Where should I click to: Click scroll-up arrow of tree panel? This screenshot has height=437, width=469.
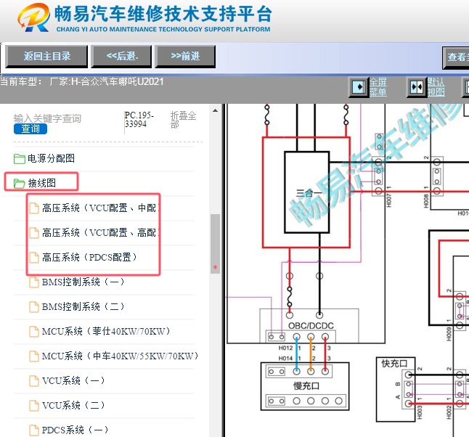coord(215,110)
